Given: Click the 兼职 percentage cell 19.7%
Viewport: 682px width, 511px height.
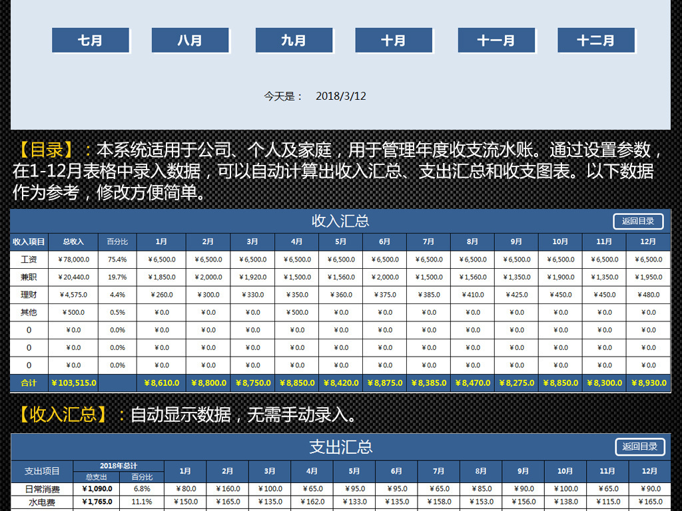Looking at the screenshot, I should 117,277.
